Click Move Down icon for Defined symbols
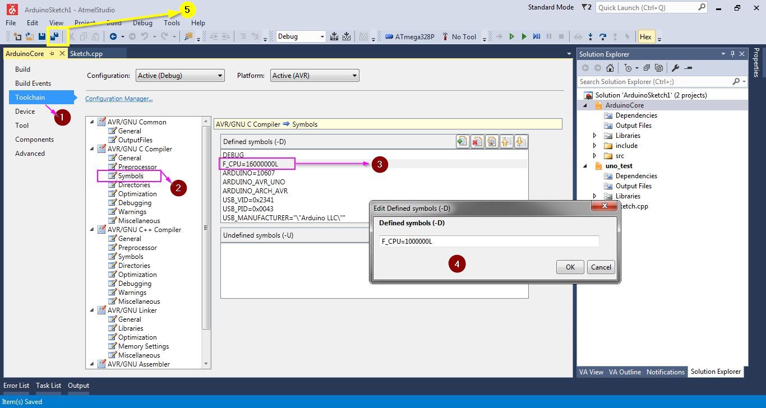This screenshot has width=766, height=408. click(521, 141)
